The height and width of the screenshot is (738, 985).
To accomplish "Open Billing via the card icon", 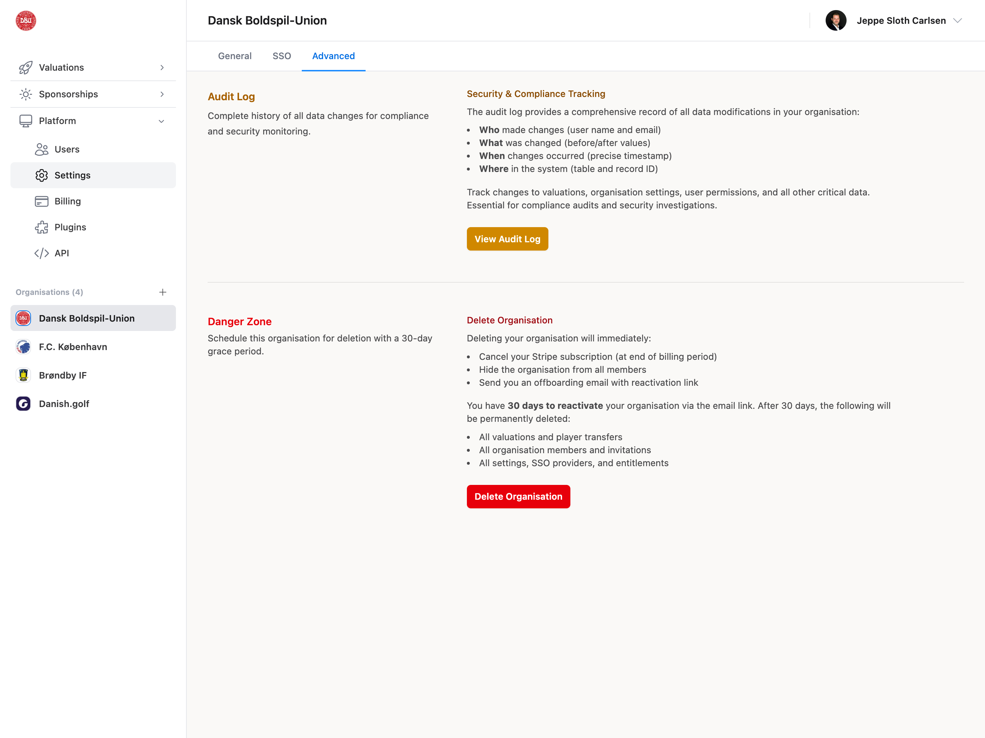I will [41, 201].
